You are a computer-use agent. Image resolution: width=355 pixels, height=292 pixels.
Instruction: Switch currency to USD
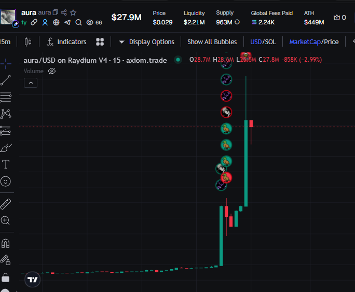pyautogui.click(x=256, y=42)
